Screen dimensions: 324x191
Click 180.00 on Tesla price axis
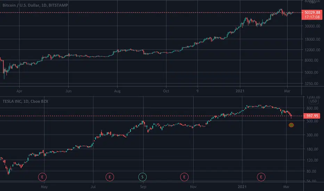[x=312, y=149]
